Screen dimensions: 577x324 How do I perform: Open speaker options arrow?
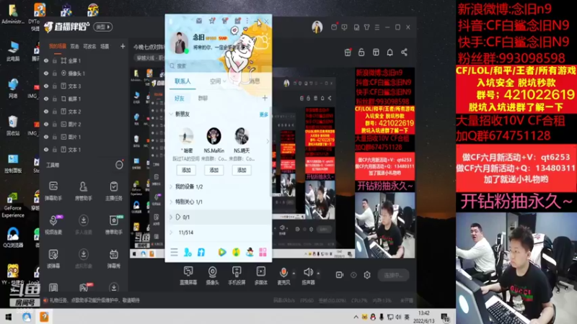pos(318,274)
